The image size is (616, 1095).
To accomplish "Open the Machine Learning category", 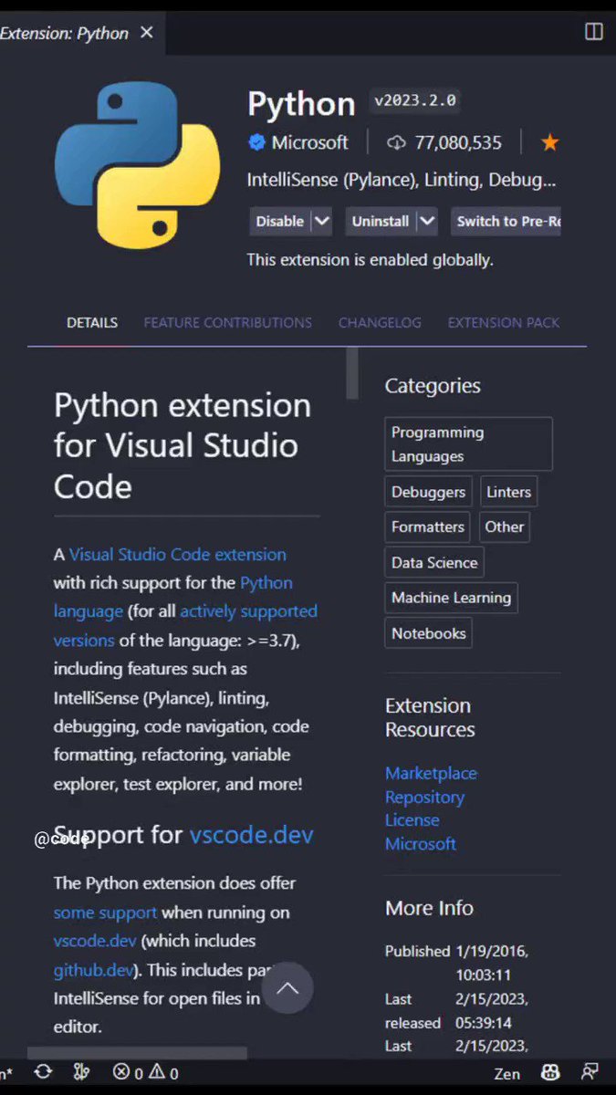I will click(x=451, y=598).
